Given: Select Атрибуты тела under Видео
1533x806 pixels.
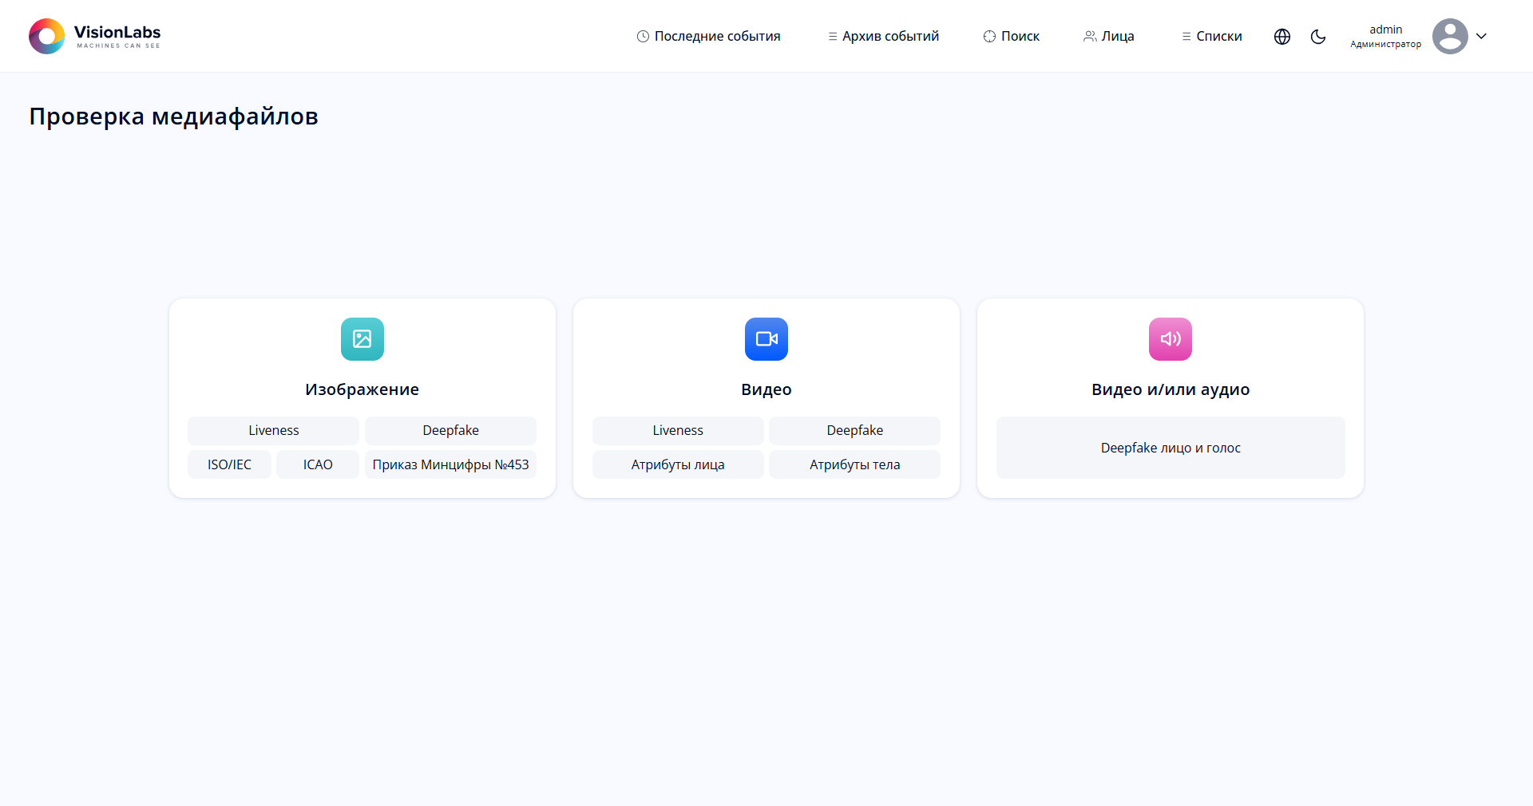Looking at the screenshot, I should tap(854, 465).
